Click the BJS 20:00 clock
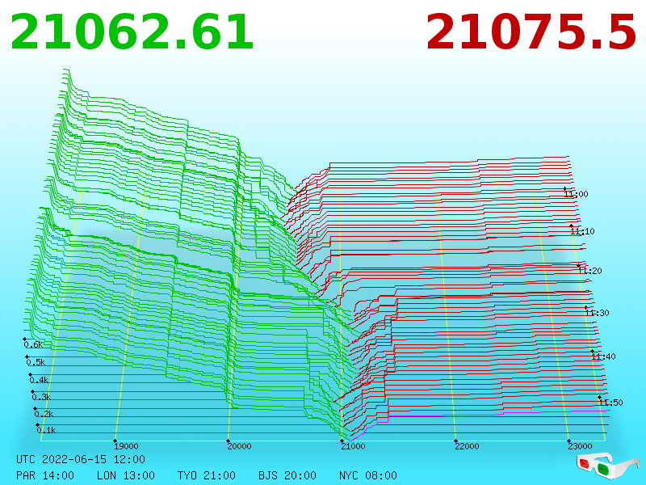Image resolution: width=646 pixels, height=485 pixels. 287,475
